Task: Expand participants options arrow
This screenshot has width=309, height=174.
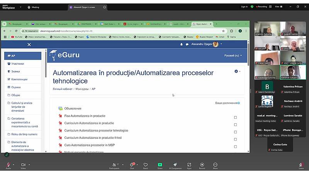Action: [123, 165]
